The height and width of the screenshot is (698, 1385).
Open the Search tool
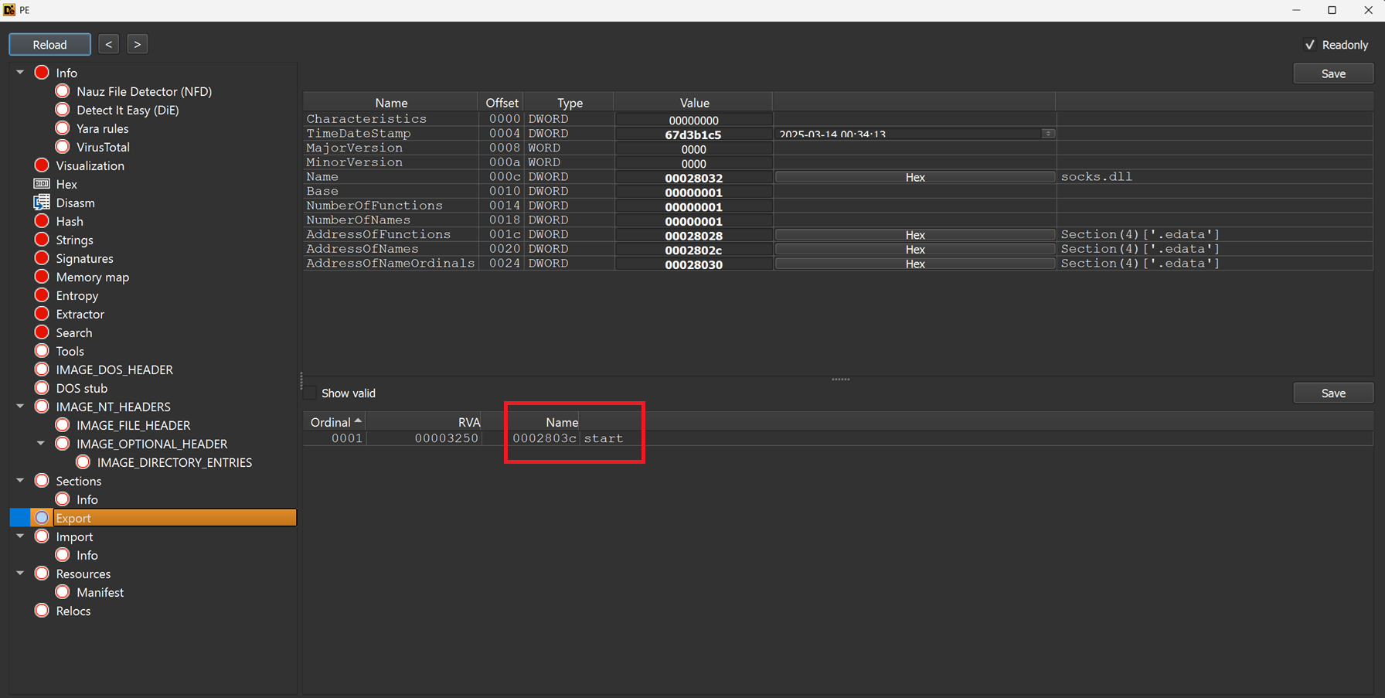pos(74,332)
